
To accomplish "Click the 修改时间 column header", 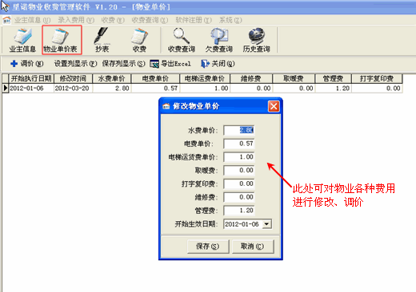I will pyautogui.click(x=73, y=78).
